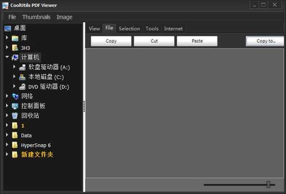
Task: Expand the HyperSnap 6 folder node
Action: pyautogui.click(x=7, y=145)
